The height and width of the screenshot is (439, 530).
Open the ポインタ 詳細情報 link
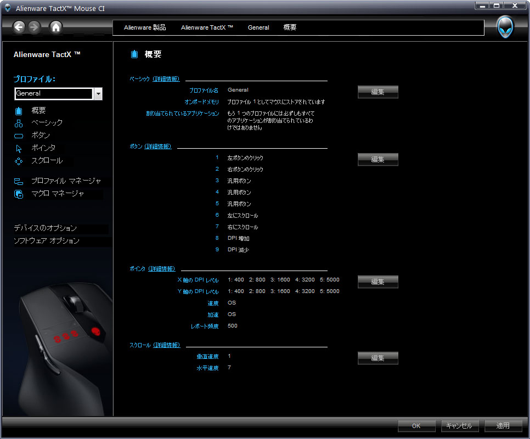161,269
